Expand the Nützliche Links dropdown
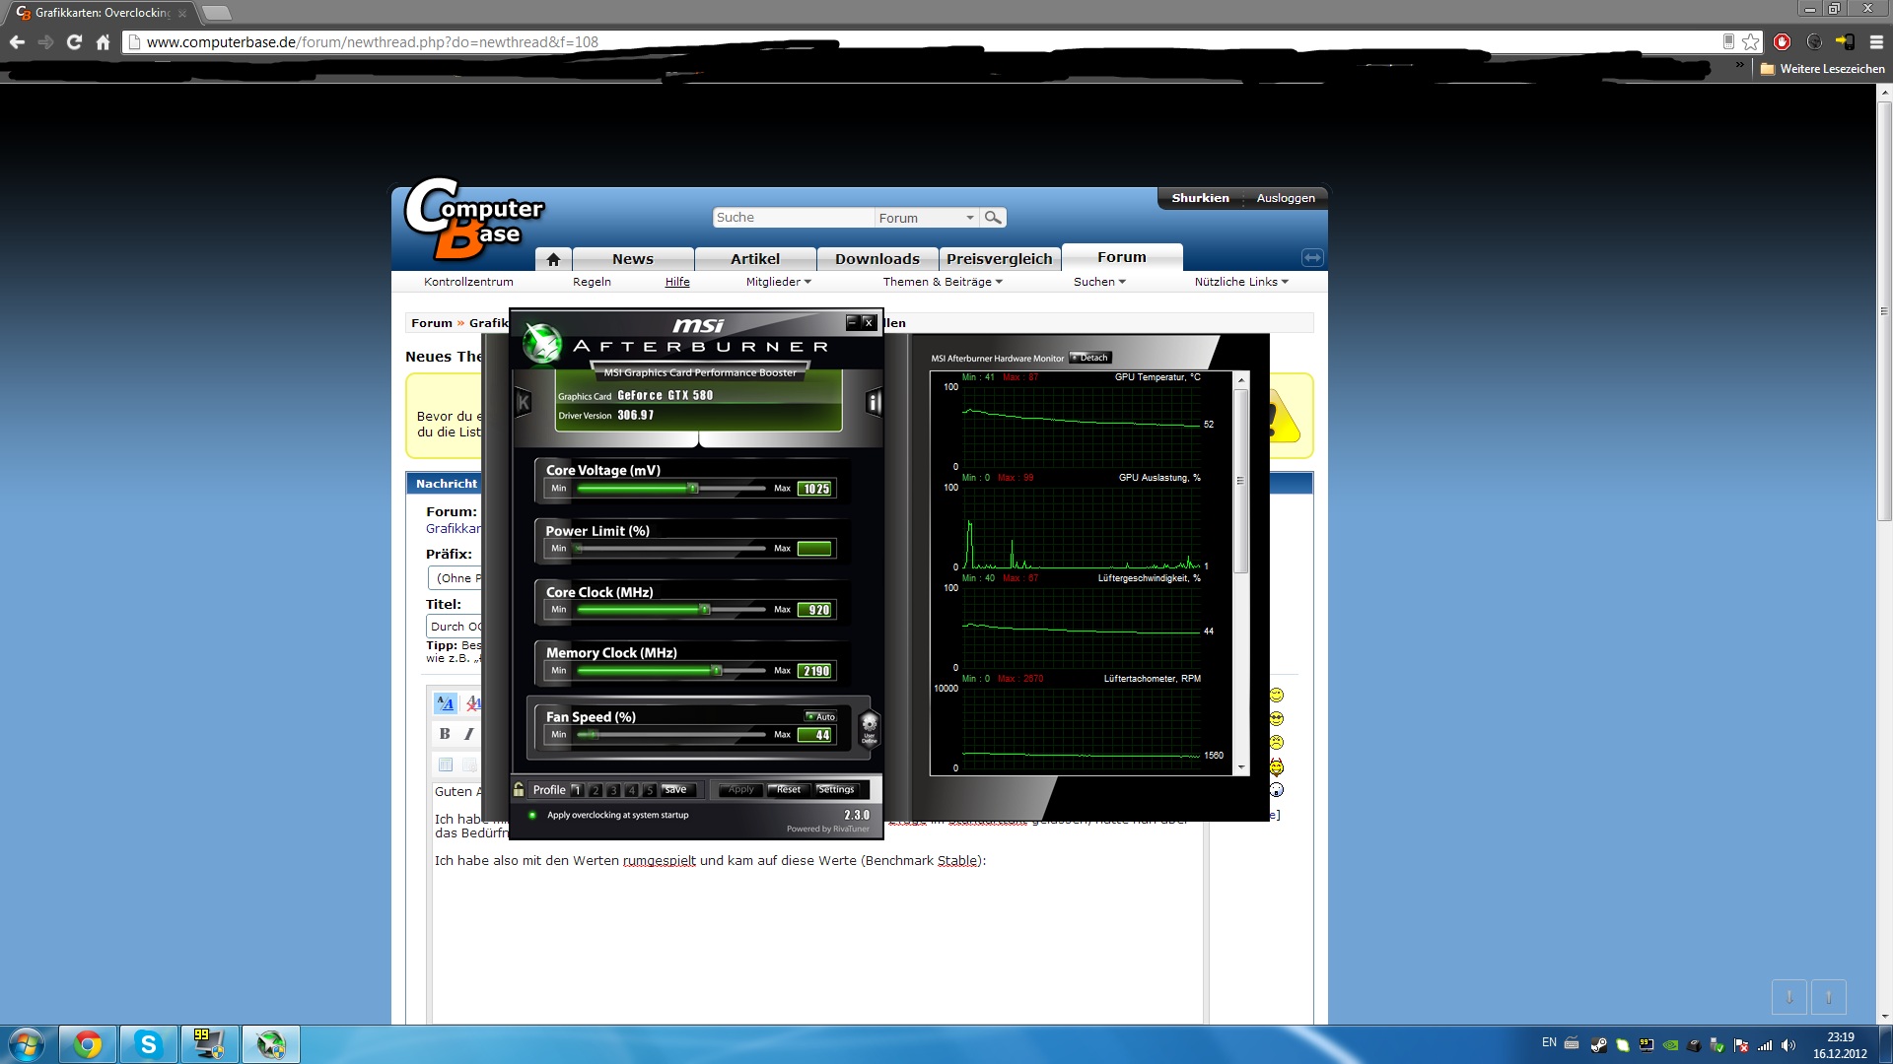Viewport: 1893px width, 1064px height. point(1240,282)
